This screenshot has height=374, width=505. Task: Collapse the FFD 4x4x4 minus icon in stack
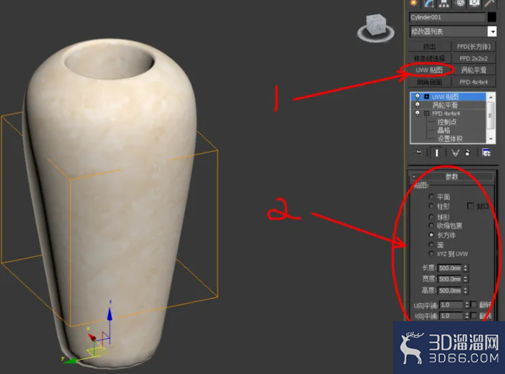[426, 113]
